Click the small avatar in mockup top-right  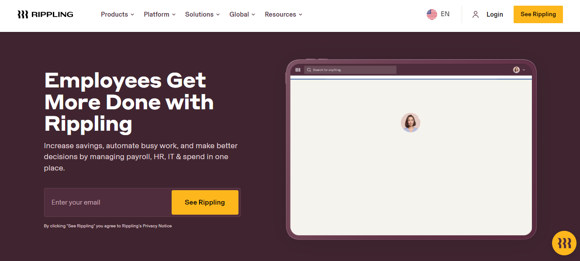point(516,70)
